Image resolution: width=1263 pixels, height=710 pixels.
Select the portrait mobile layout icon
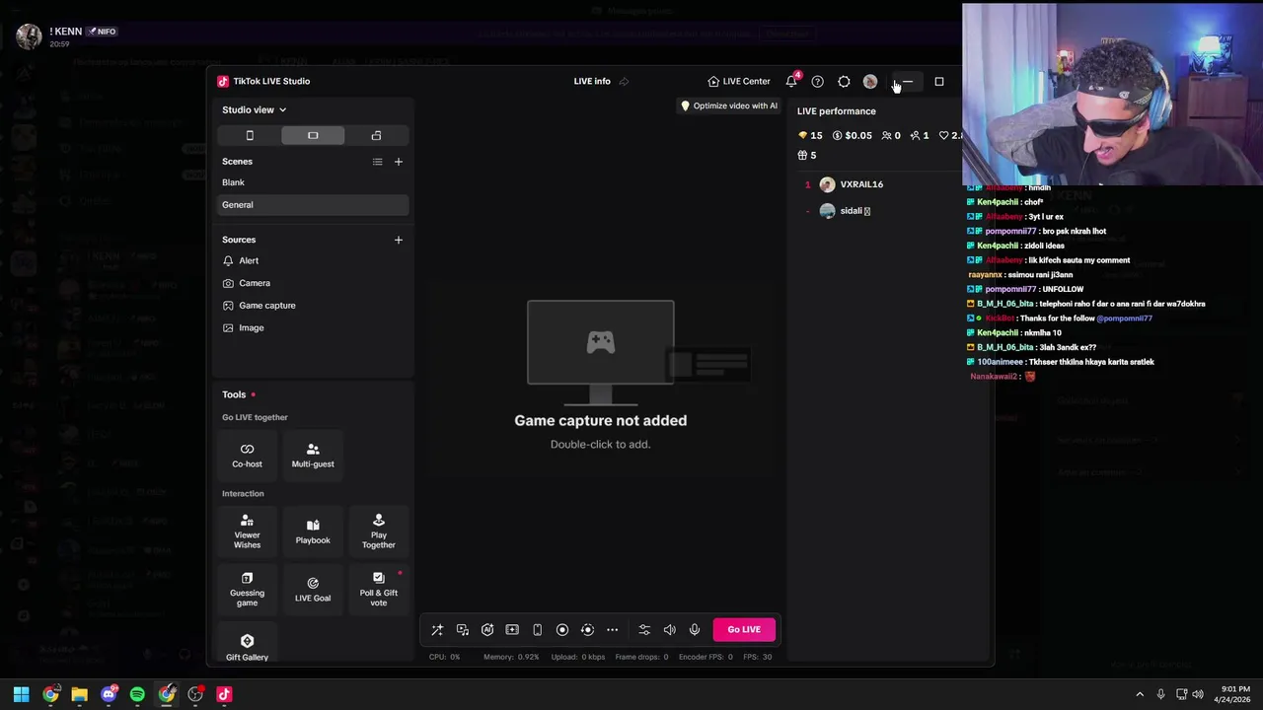point(250,135)
